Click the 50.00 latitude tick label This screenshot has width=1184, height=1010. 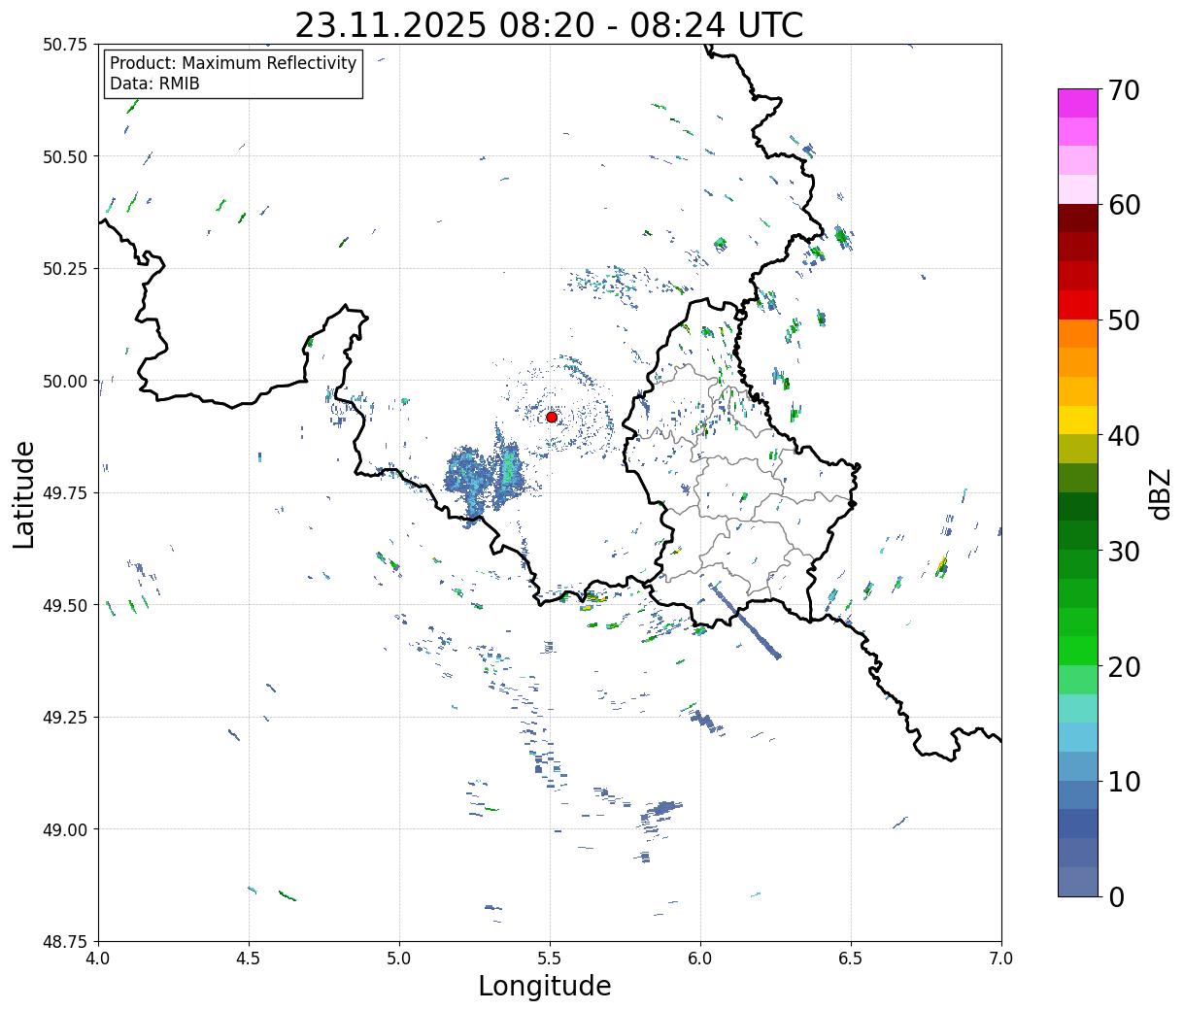point(66,381)
